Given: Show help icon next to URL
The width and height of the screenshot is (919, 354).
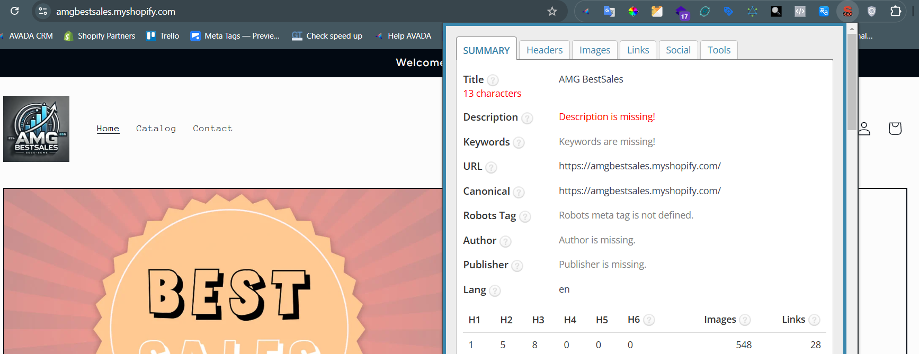Looking at the screenshot, I should click(x=491, y=168).
